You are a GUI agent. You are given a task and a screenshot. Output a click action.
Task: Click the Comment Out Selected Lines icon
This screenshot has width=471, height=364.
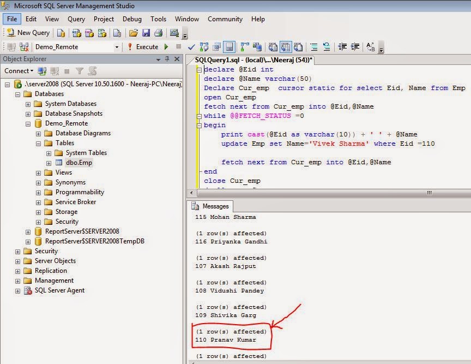tap(315, 46)
